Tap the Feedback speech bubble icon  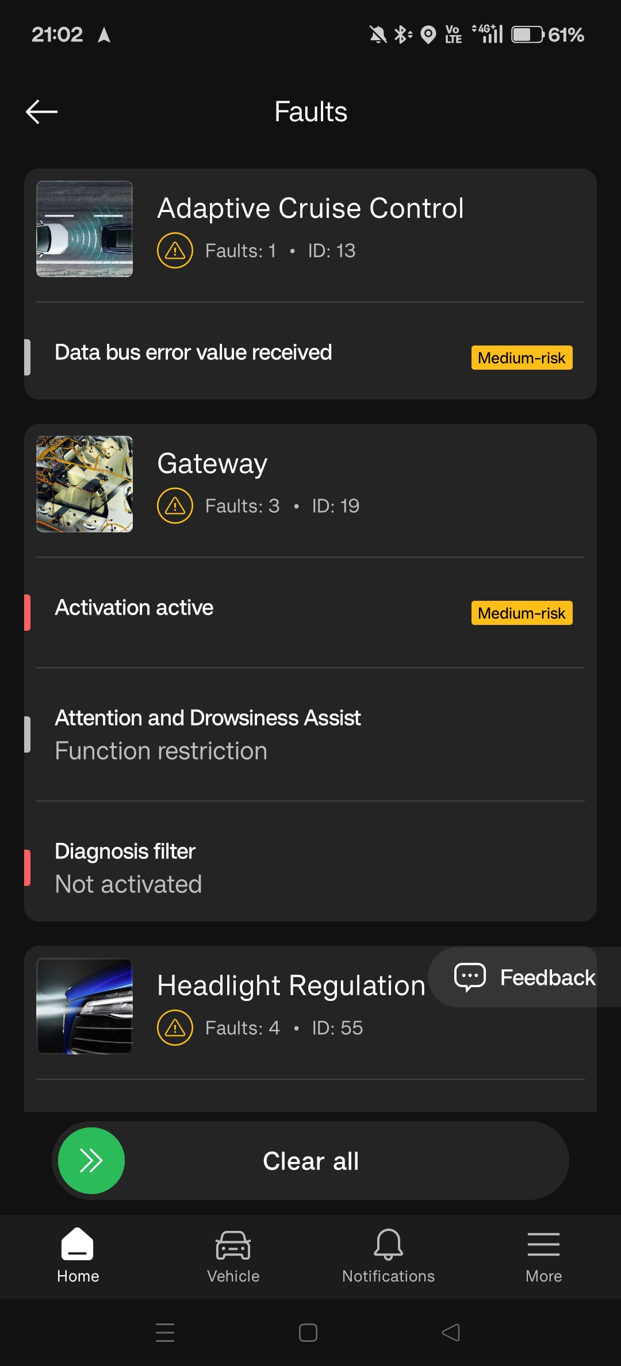[470, 977]
